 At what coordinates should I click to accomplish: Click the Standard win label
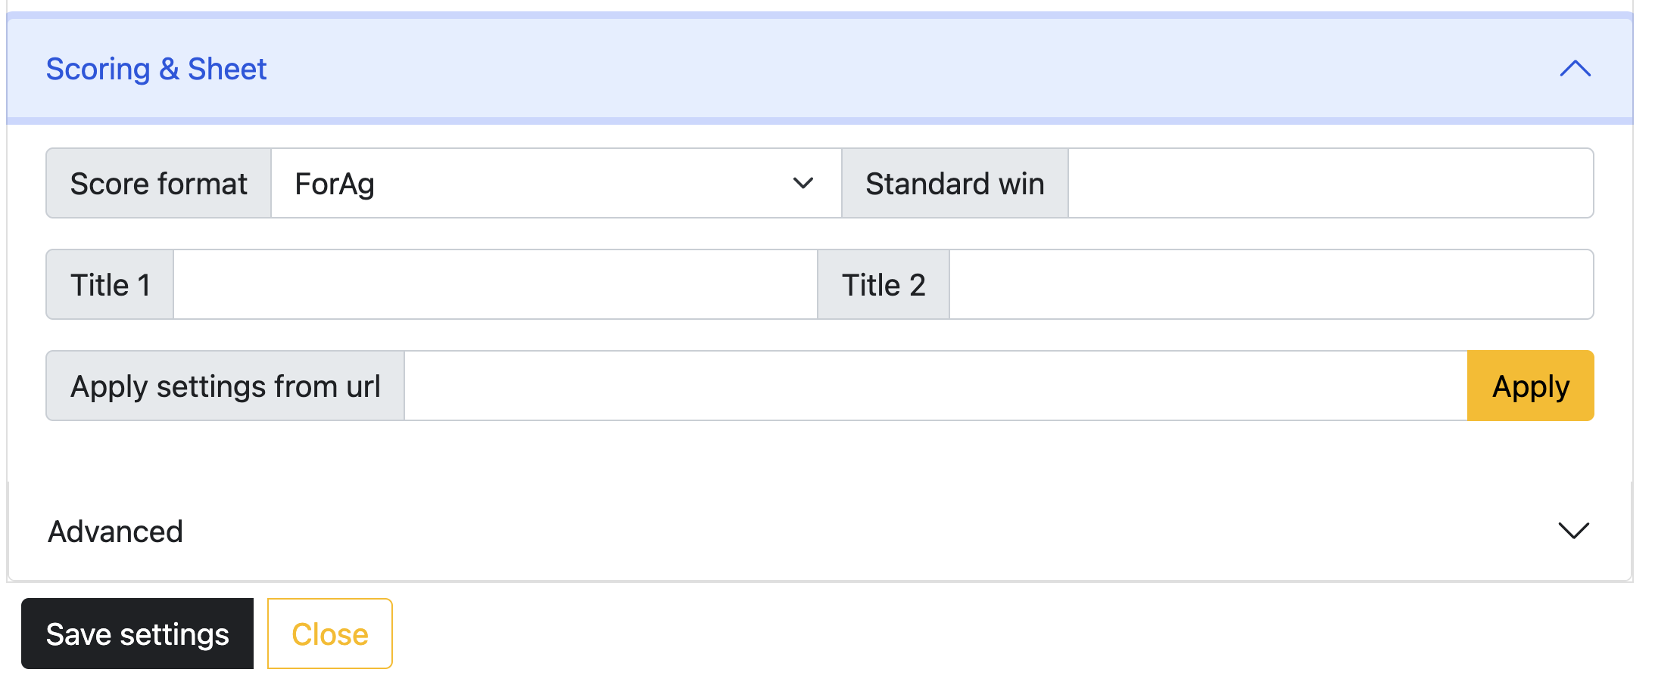[955, 183]
